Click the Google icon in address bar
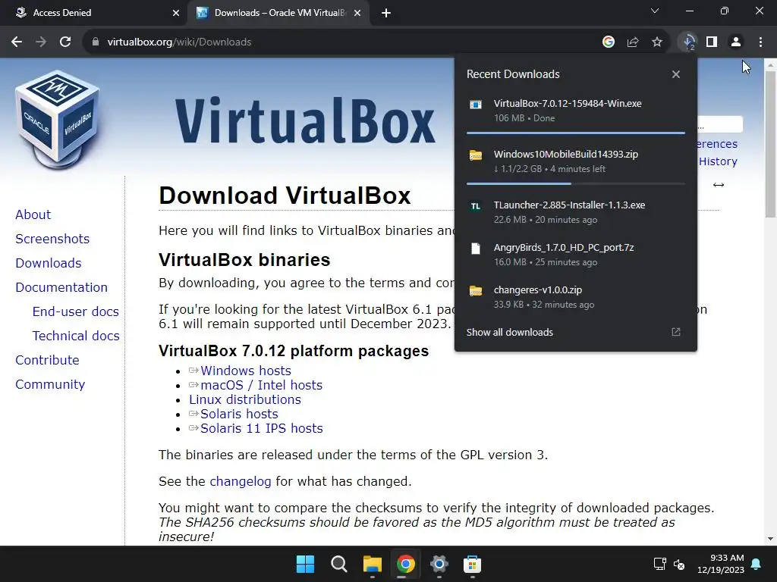This screenshot has width=777, height=582. [609, 42]
